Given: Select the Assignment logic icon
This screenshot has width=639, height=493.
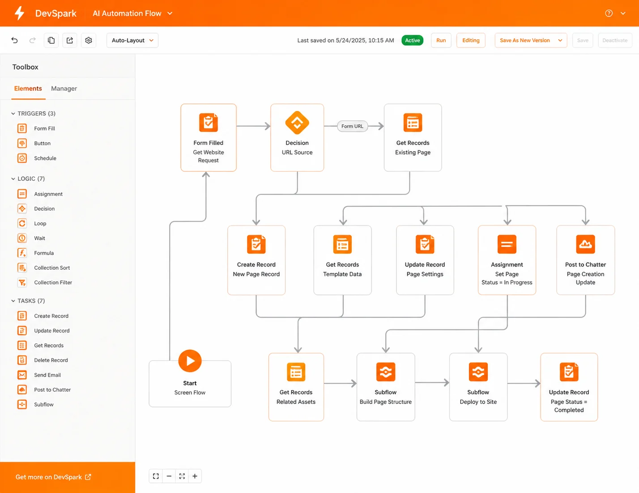Looking at the screenshot, I should tap(22, 194).
